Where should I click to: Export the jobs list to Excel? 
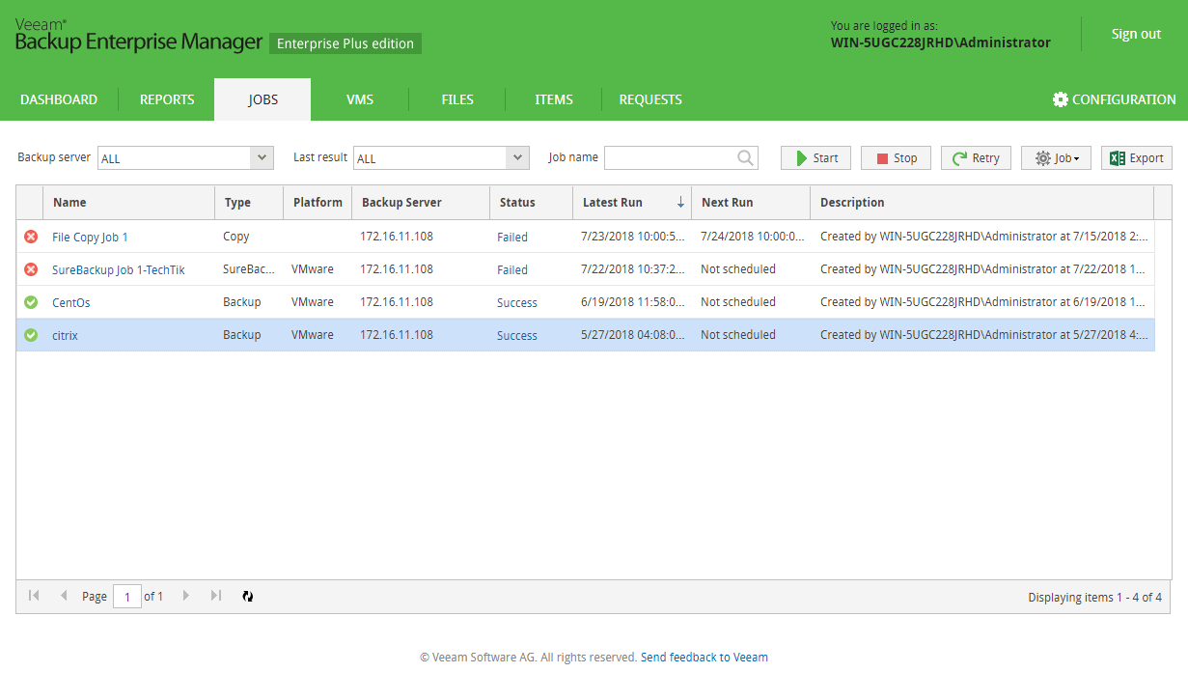tap(1136, 158)
